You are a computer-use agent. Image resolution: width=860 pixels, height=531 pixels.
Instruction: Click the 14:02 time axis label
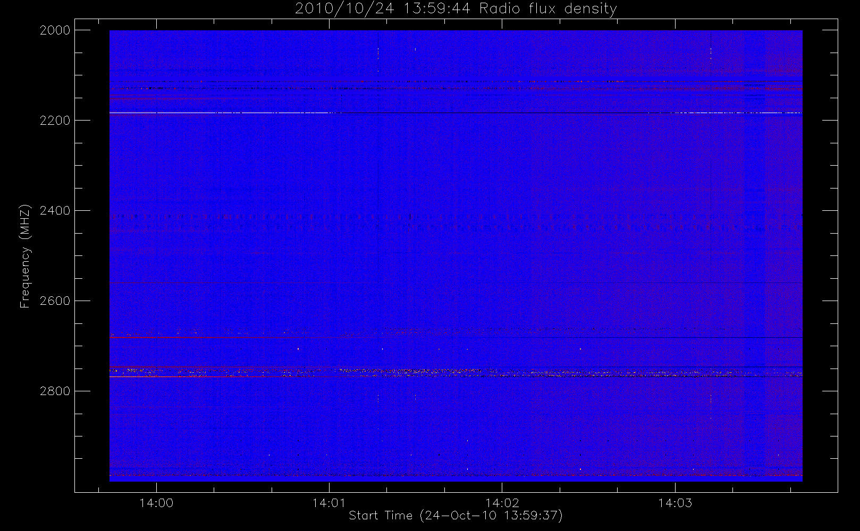502,503
